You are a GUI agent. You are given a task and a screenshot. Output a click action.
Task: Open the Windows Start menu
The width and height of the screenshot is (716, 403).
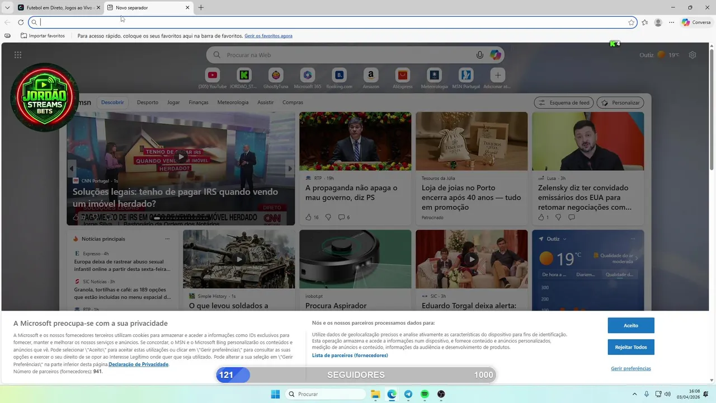(275, 394)
